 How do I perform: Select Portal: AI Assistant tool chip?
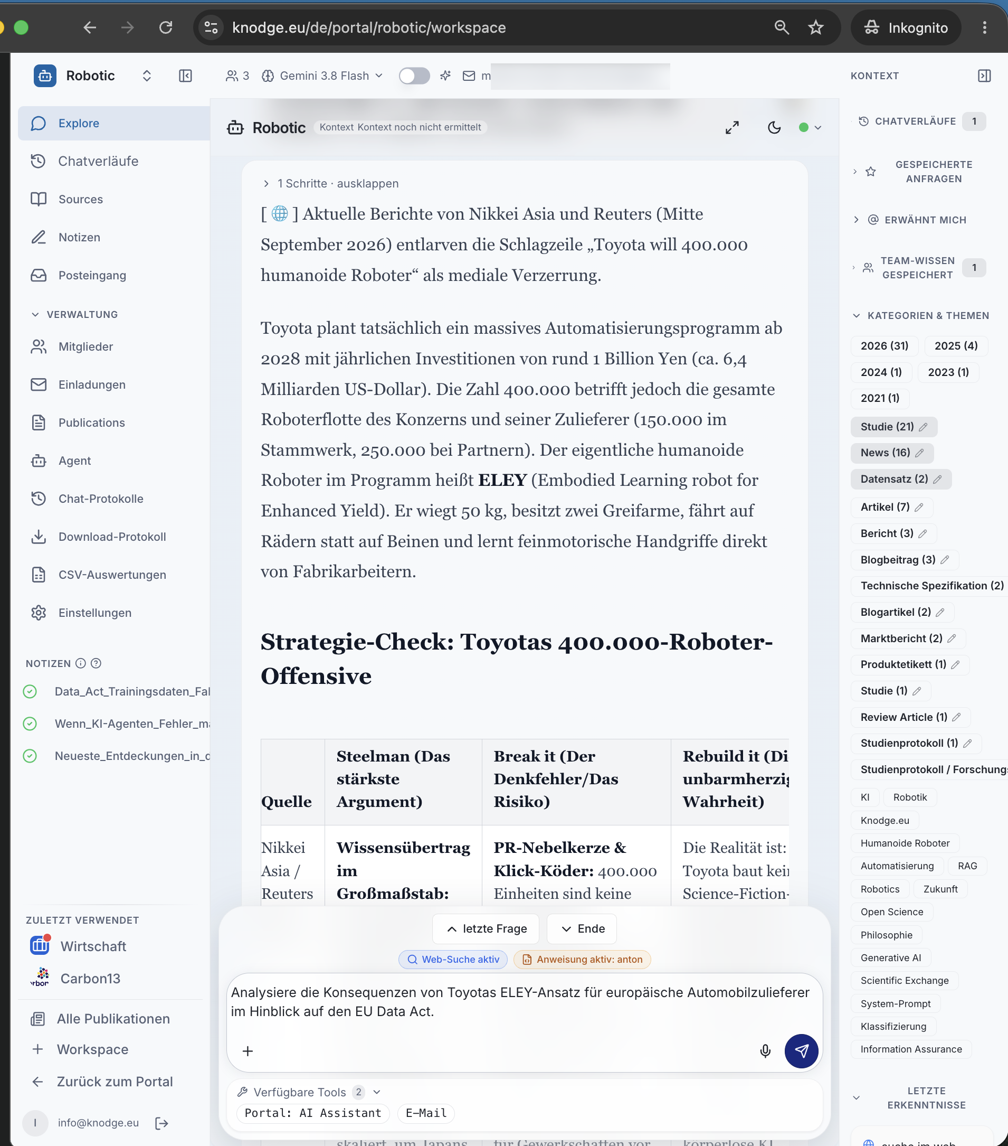coord(312,1113)
